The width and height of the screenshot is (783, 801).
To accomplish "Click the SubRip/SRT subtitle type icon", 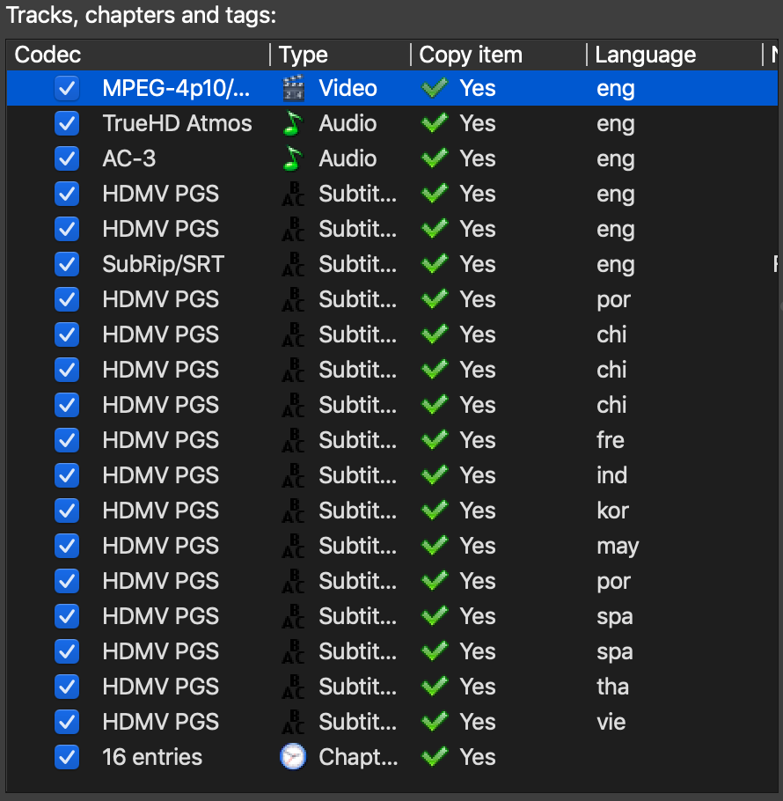I will point(293,264).
